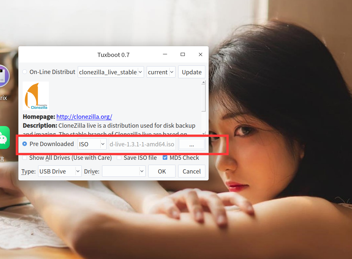Open the clonezilla_live_stable distribution dropdown
Viewport: 352px width, 259px height.
click(111, 72)
